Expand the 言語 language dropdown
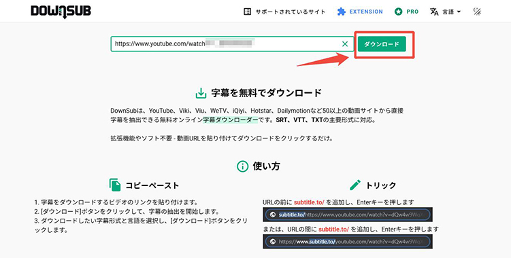This screenshot has width=511, height=258. point(451,12)
